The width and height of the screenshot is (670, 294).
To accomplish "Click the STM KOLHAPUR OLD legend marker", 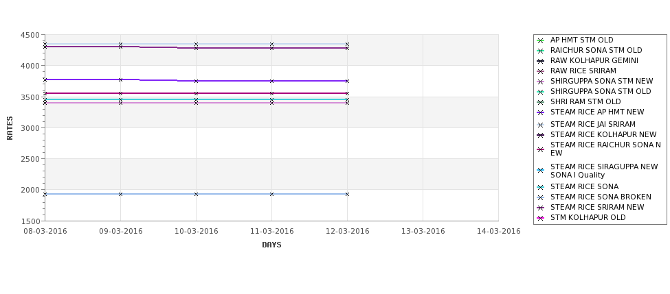I will pos(540,218).
